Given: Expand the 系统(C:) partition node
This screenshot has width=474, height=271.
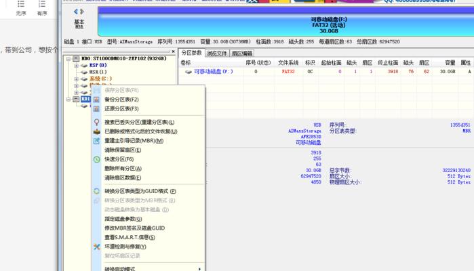Looking at the screenshot, I should pyautogui.click(x=76, y=79).
